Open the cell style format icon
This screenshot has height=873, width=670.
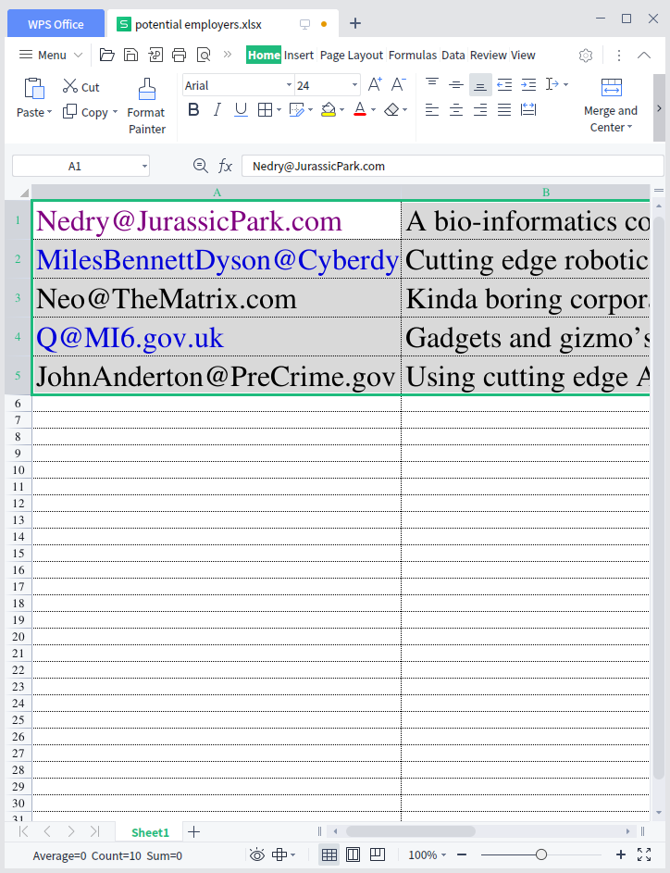(296, 109)
